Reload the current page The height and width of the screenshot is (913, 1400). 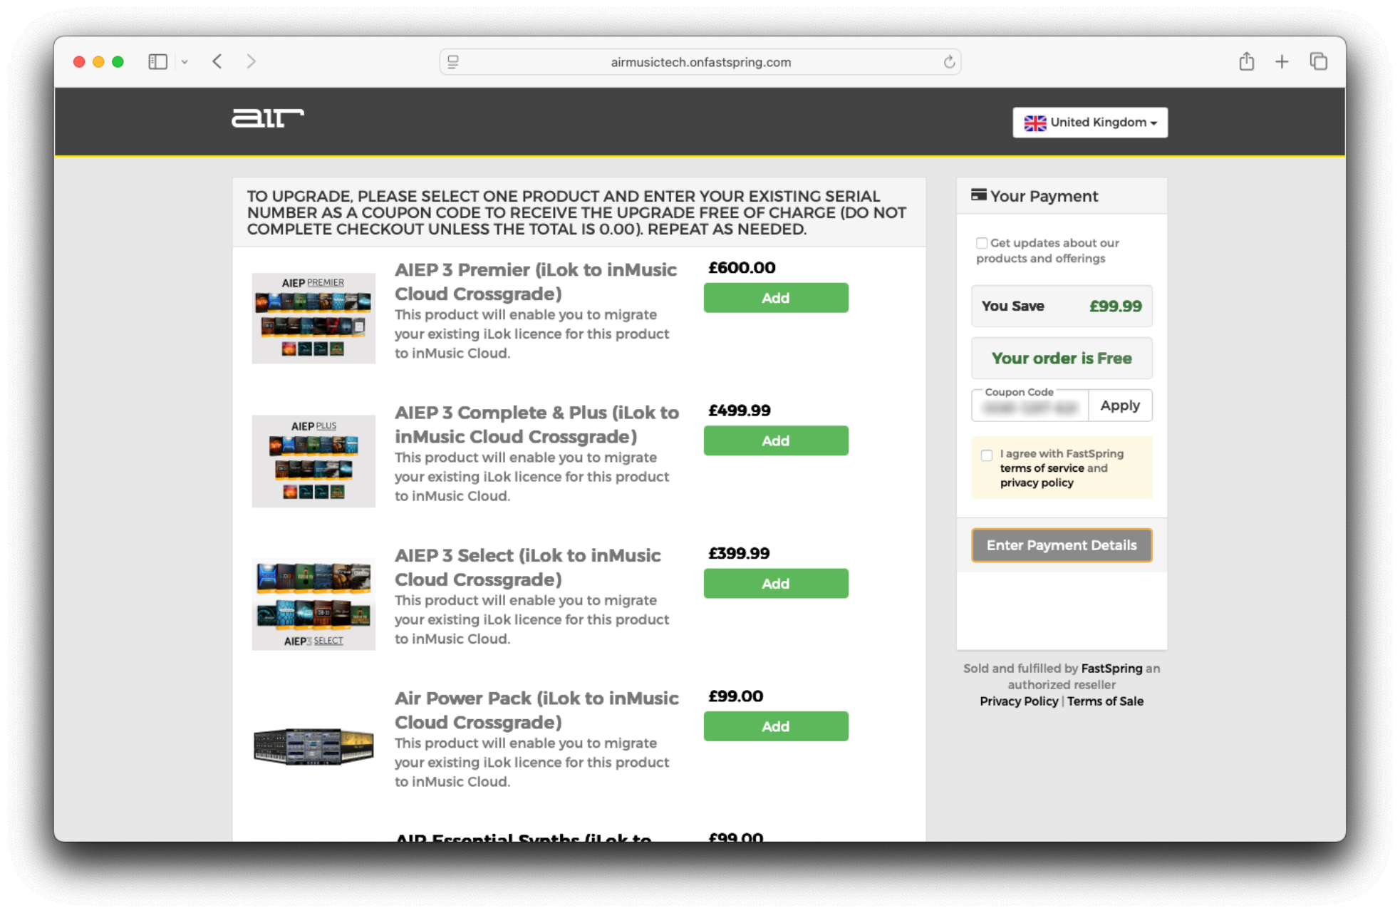coord(949,62)
